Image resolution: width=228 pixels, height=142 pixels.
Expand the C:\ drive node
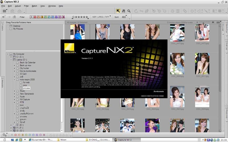pos(11,57)
